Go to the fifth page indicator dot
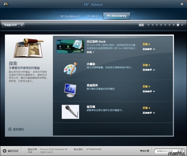The image size is (187, 156). coord(165,25)
